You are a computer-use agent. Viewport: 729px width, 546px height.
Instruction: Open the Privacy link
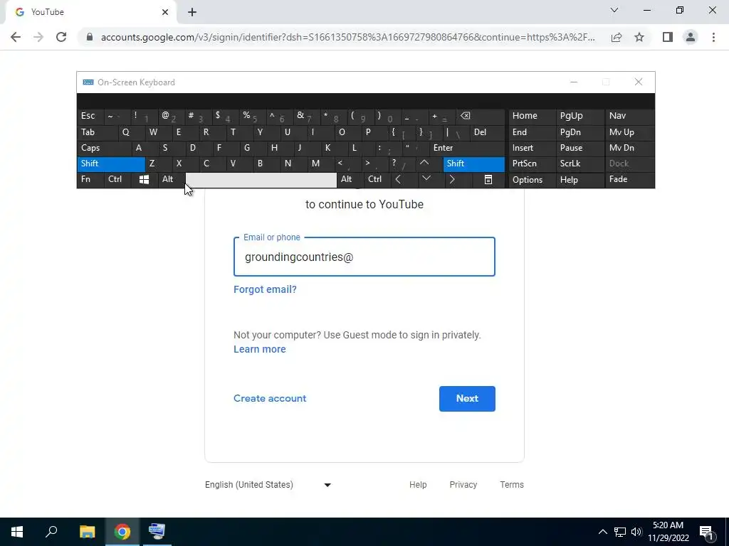click(463, 485)
